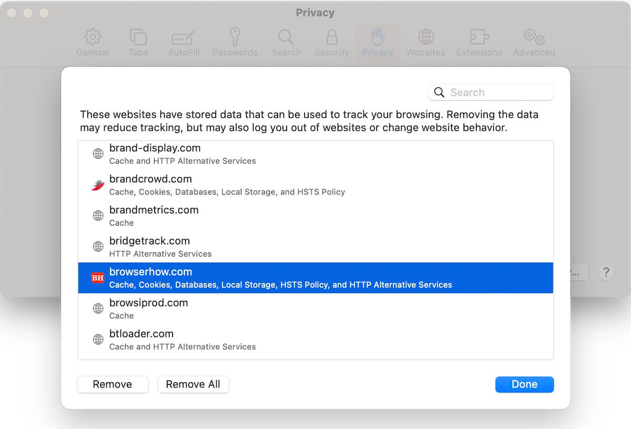Click the Advanced tab label

pyautogui.click(x=534, y=53)
